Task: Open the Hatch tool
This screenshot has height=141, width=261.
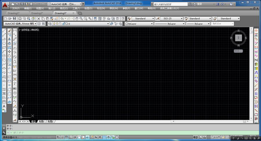Action: 4,89
